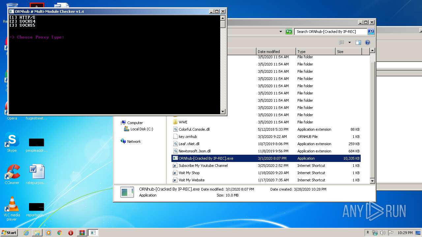Open the reportspur desktop file
The width and height of the screenshot is (422, 237).
coord(36,209)
